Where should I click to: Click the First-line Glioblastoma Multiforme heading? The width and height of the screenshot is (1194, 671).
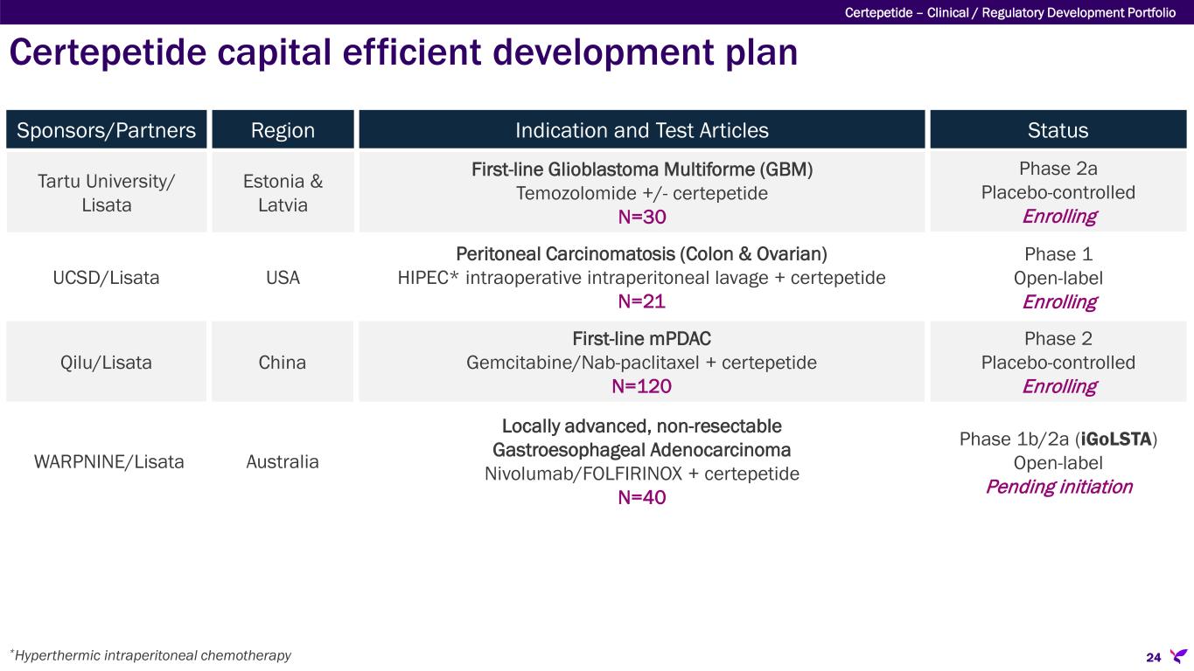click(x=641, y=169)
